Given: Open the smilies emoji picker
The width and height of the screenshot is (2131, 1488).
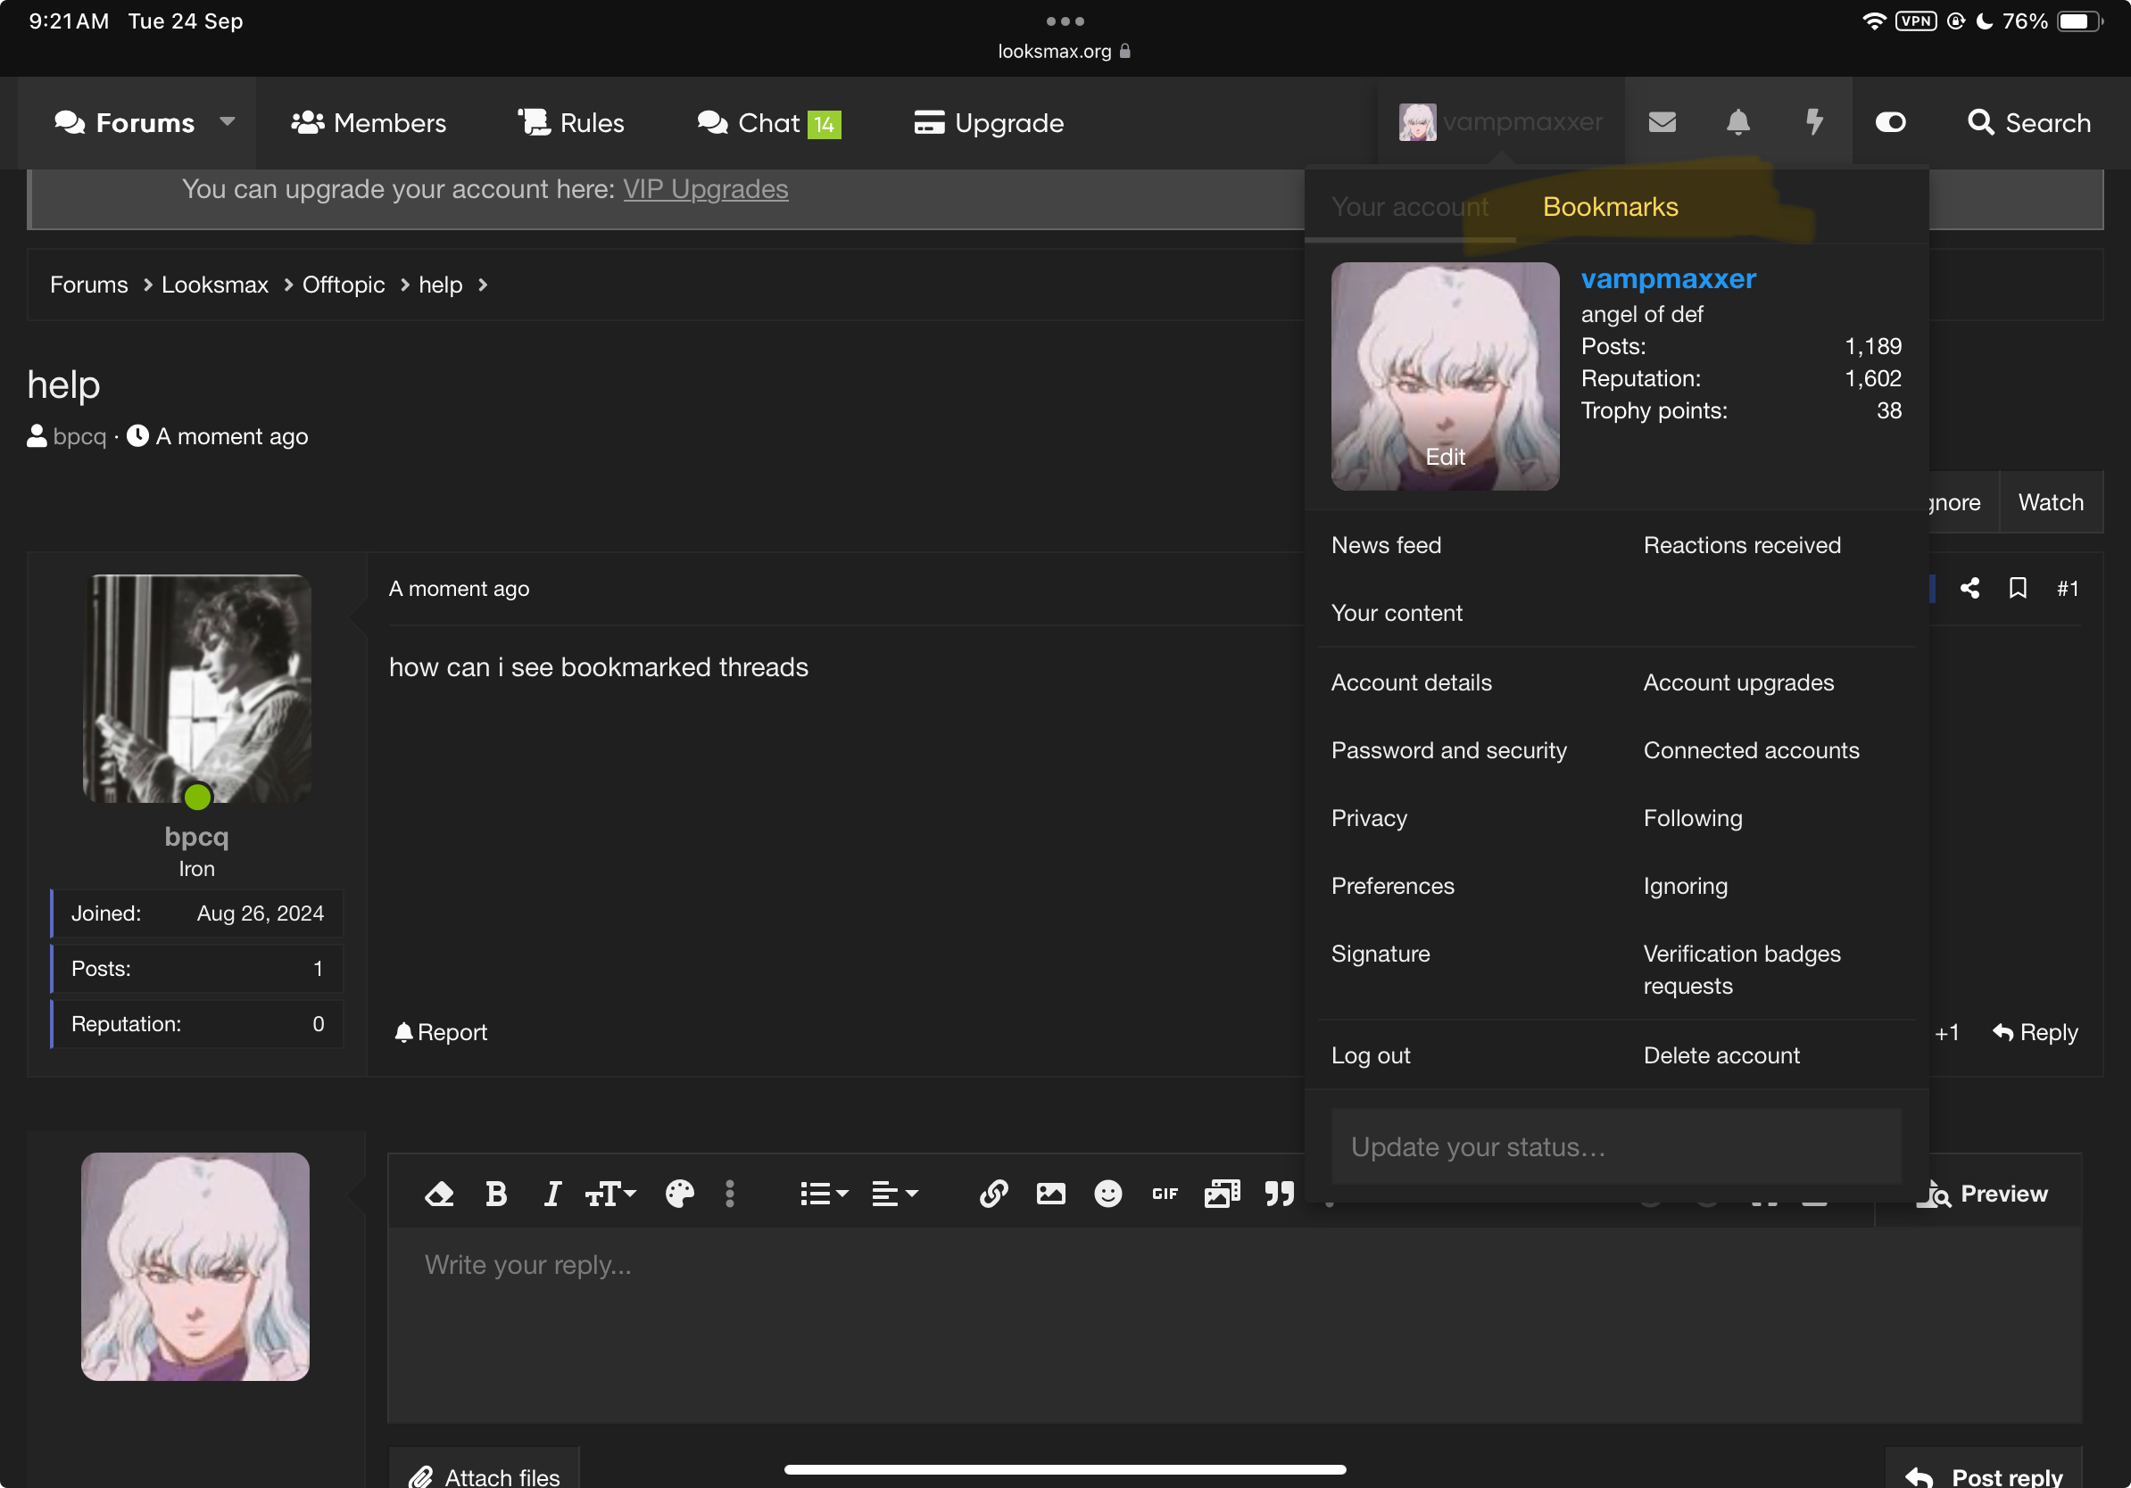Looking at the screenshot, I should [1107, 1194].
